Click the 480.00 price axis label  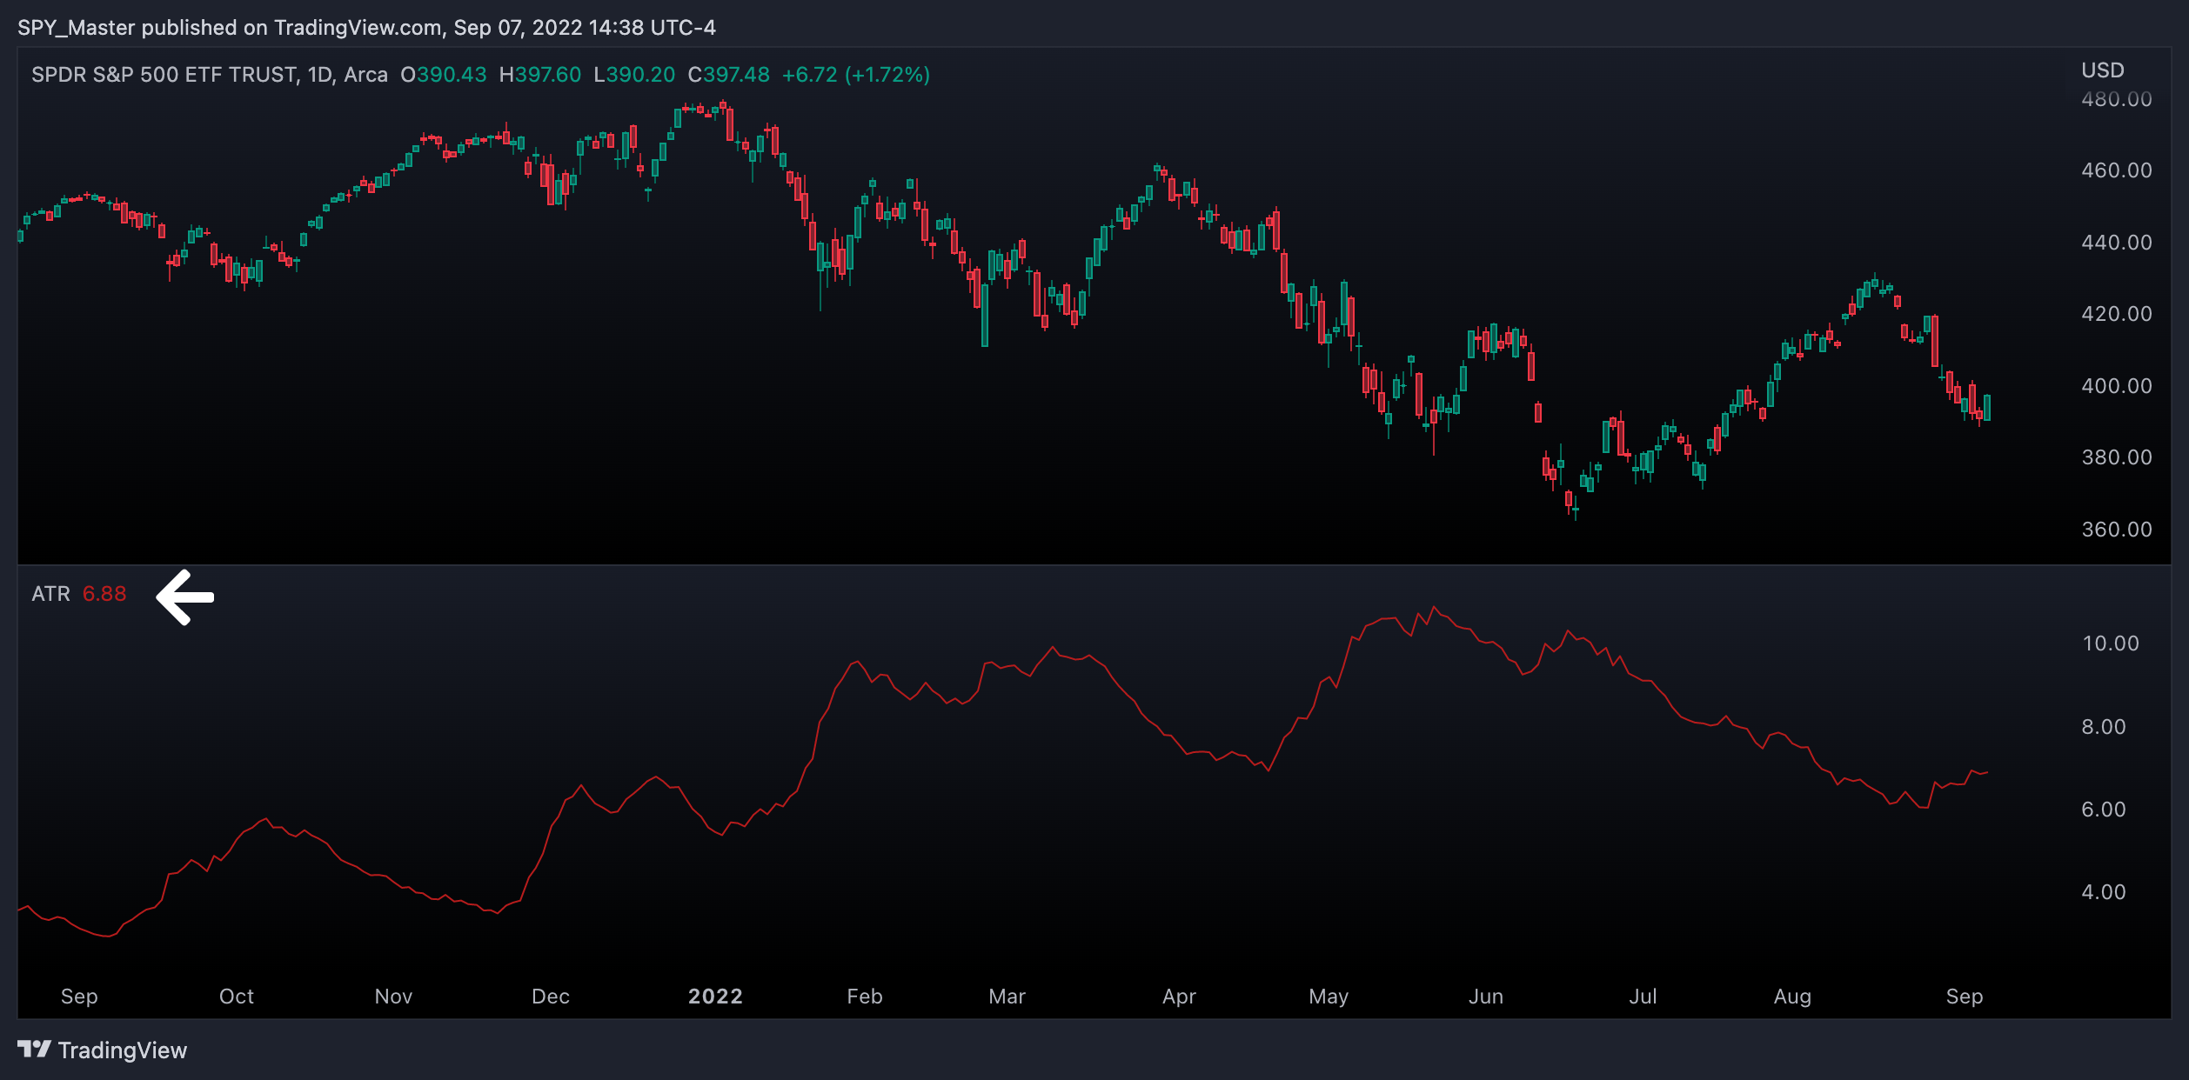[2117, 99]
